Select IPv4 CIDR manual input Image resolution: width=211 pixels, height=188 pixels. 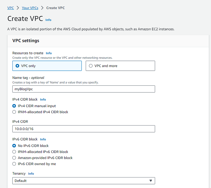click(14, 106)
